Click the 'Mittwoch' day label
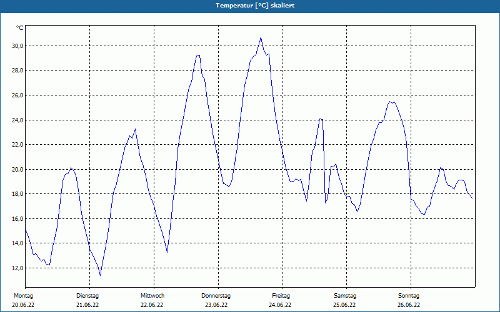 pyautogui.click(x=152, y=296)
